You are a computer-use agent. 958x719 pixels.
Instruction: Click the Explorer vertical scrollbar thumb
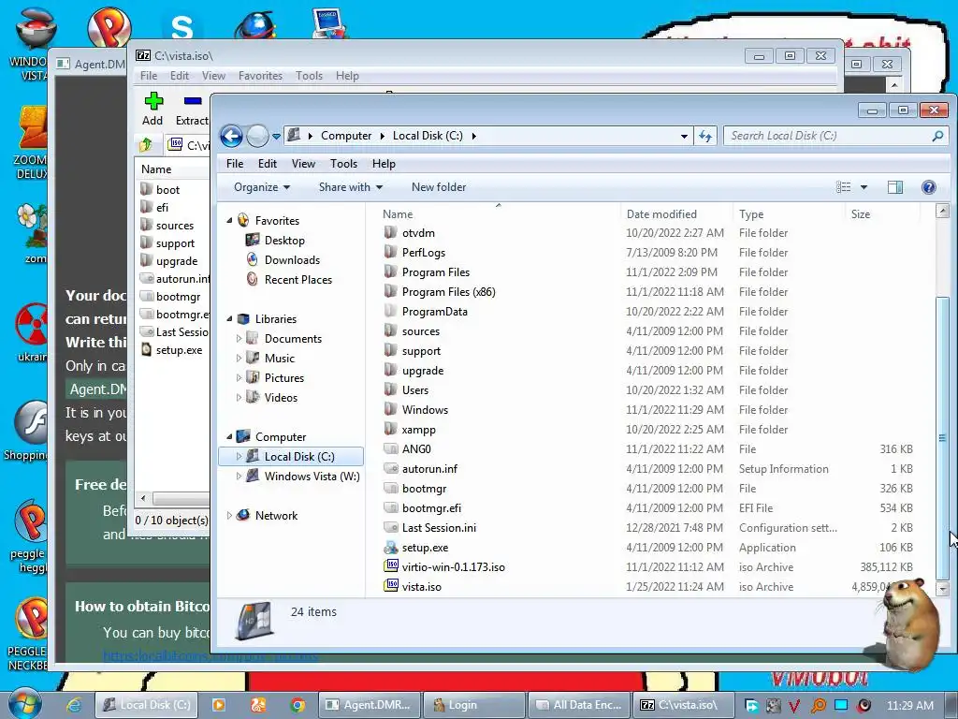pyautogui.click(x=942, y=437)
